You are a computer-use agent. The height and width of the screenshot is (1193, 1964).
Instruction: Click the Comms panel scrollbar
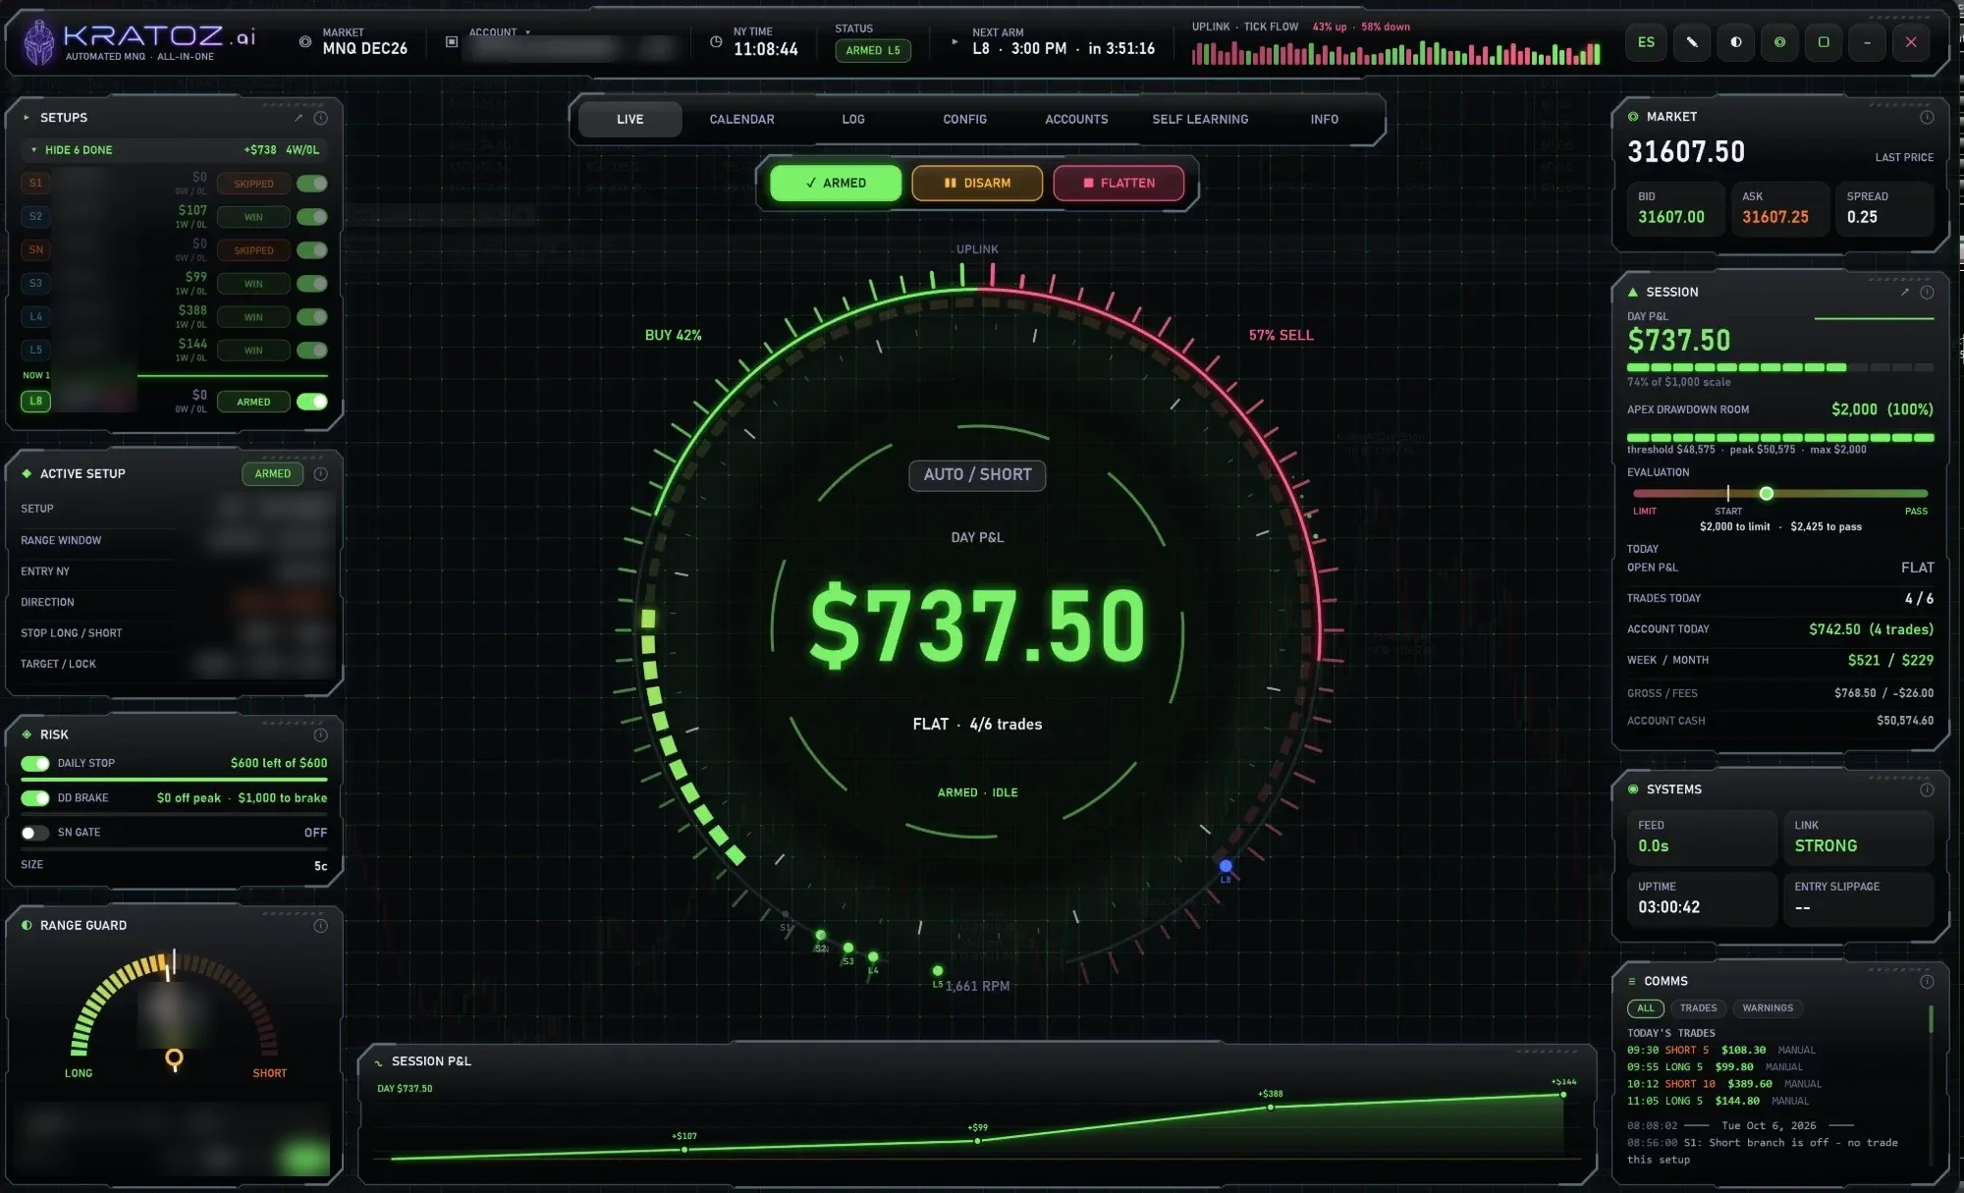pyautogui.click(x=1931, y=1019)
